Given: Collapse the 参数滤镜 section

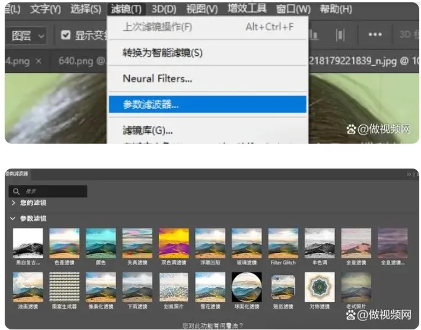Looking at the screenshot, I should pos(14,218).
